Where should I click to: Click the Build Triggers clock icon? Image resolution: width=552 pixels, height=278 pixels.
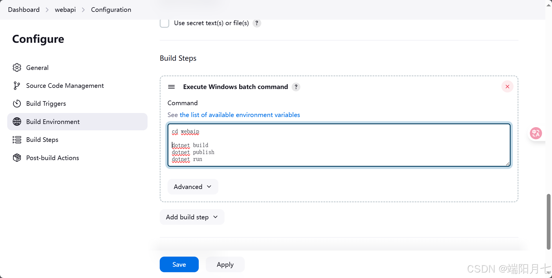click(x=17, y=103)
